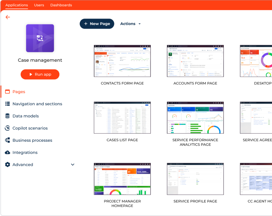Switch to the Applications tab

tap(17, 5)
